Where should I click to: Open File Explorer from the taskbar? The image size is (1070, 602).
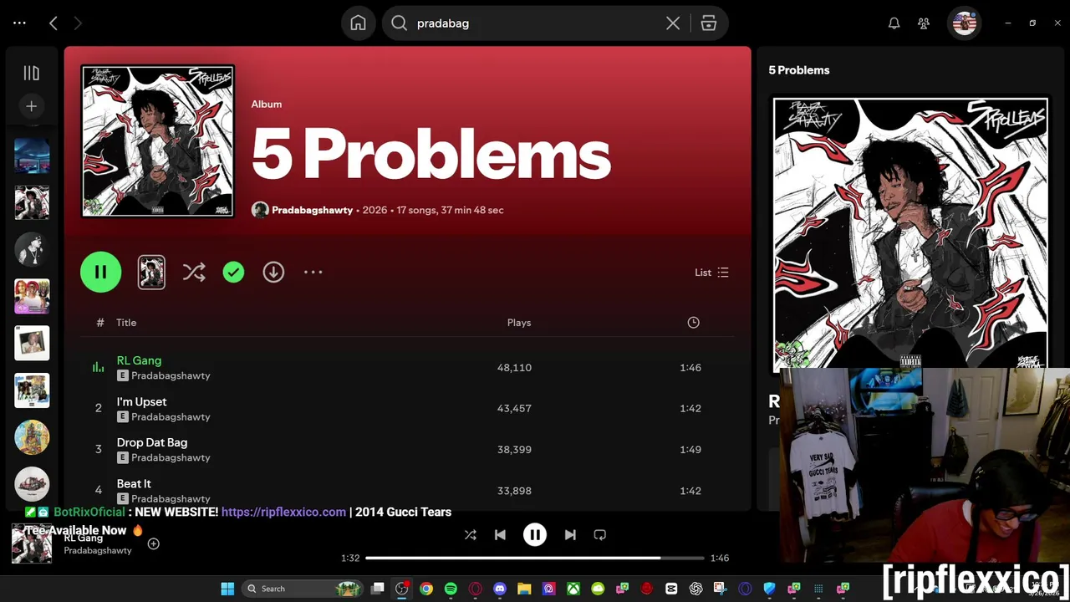tap(524, 589)
